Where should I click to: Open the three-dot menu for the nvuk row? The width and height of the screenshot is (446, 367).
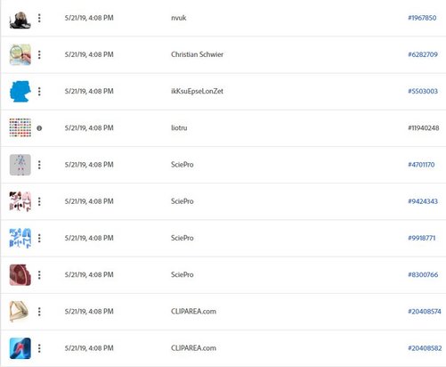pyautogui.click(x=39, y=18)
